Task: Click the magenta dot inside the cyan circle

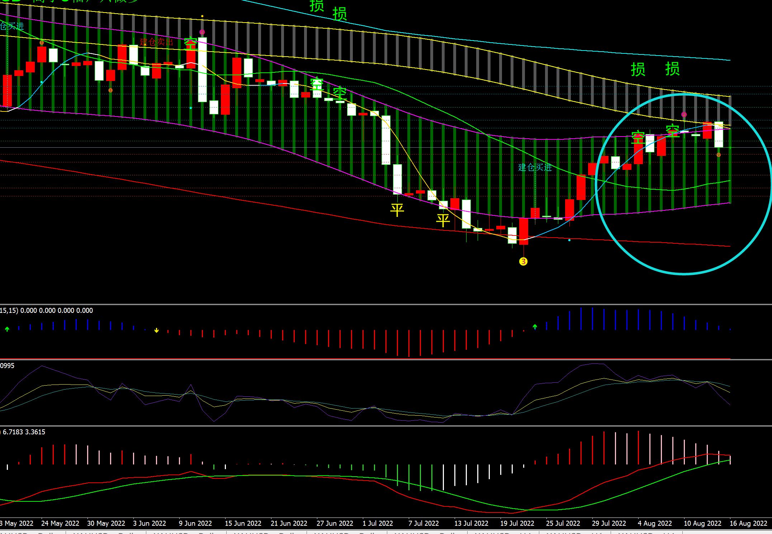Action: [x=684, y=115]
